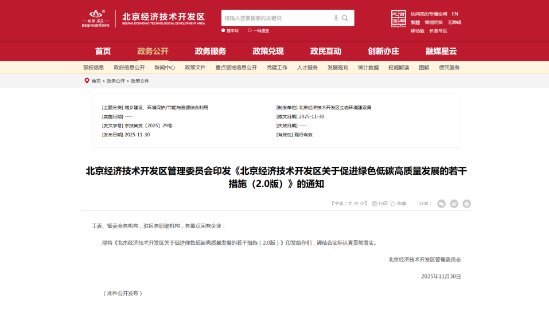The height and width of the screenshot is (309, 549).
Task: Click the red location pin in breadcrumb
Action: tap(87, 80)
